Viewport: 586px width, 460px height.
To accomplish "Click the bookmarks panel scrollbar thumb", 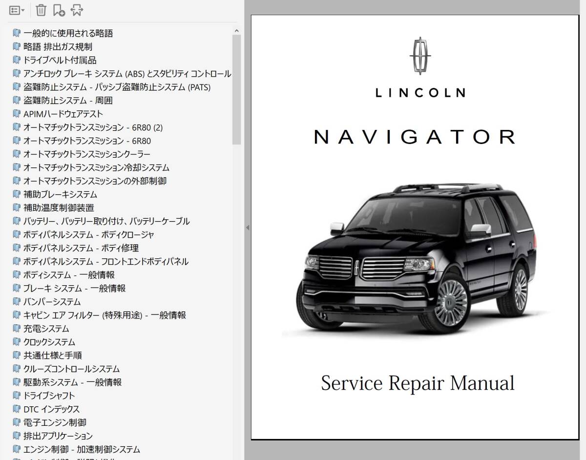I will [x=237, y=90].
